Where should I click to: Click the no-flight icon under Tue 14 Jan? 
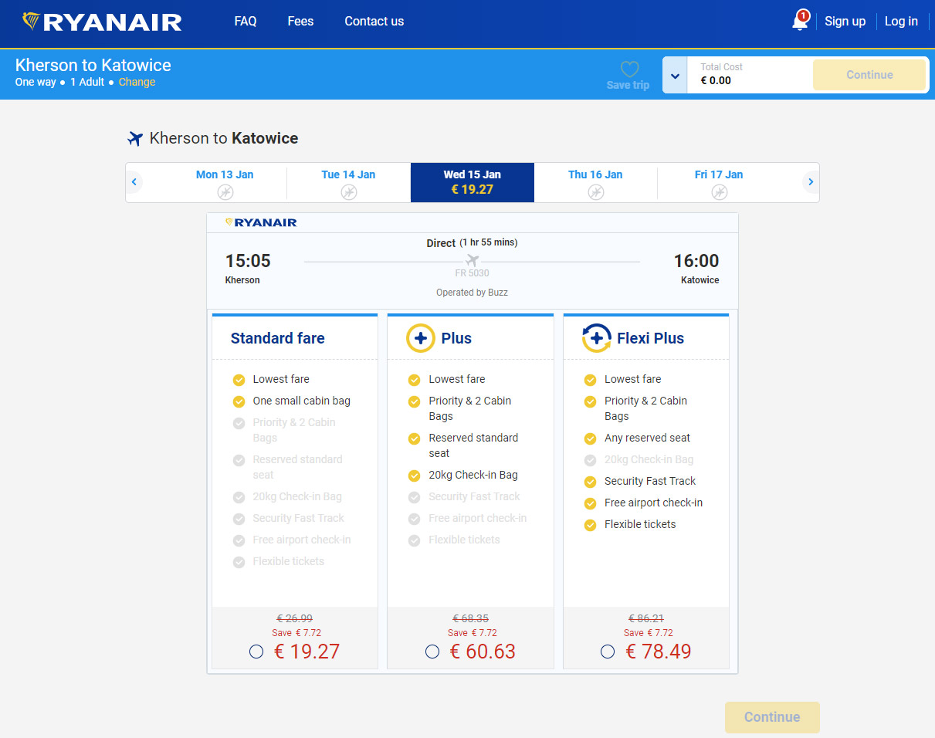point(348,191)
